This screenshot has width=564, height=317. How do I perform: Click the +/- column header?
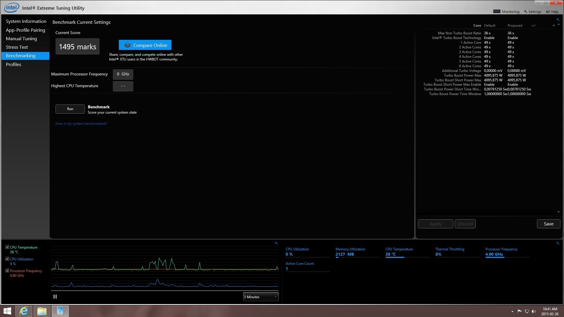(533, 26)
